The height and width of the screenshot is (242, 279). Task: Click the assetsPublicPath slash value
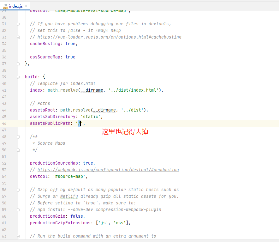click(79, 123)
